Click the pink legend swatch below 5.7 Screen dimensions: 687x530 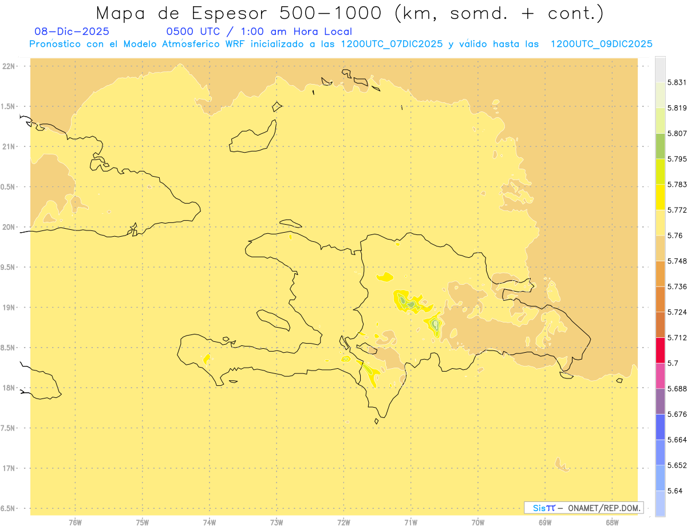coord(660,376)
